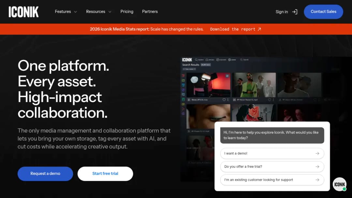Open the Download the report link
The height and width of the screenshot is (198, 352).
[x=235, y=29]
